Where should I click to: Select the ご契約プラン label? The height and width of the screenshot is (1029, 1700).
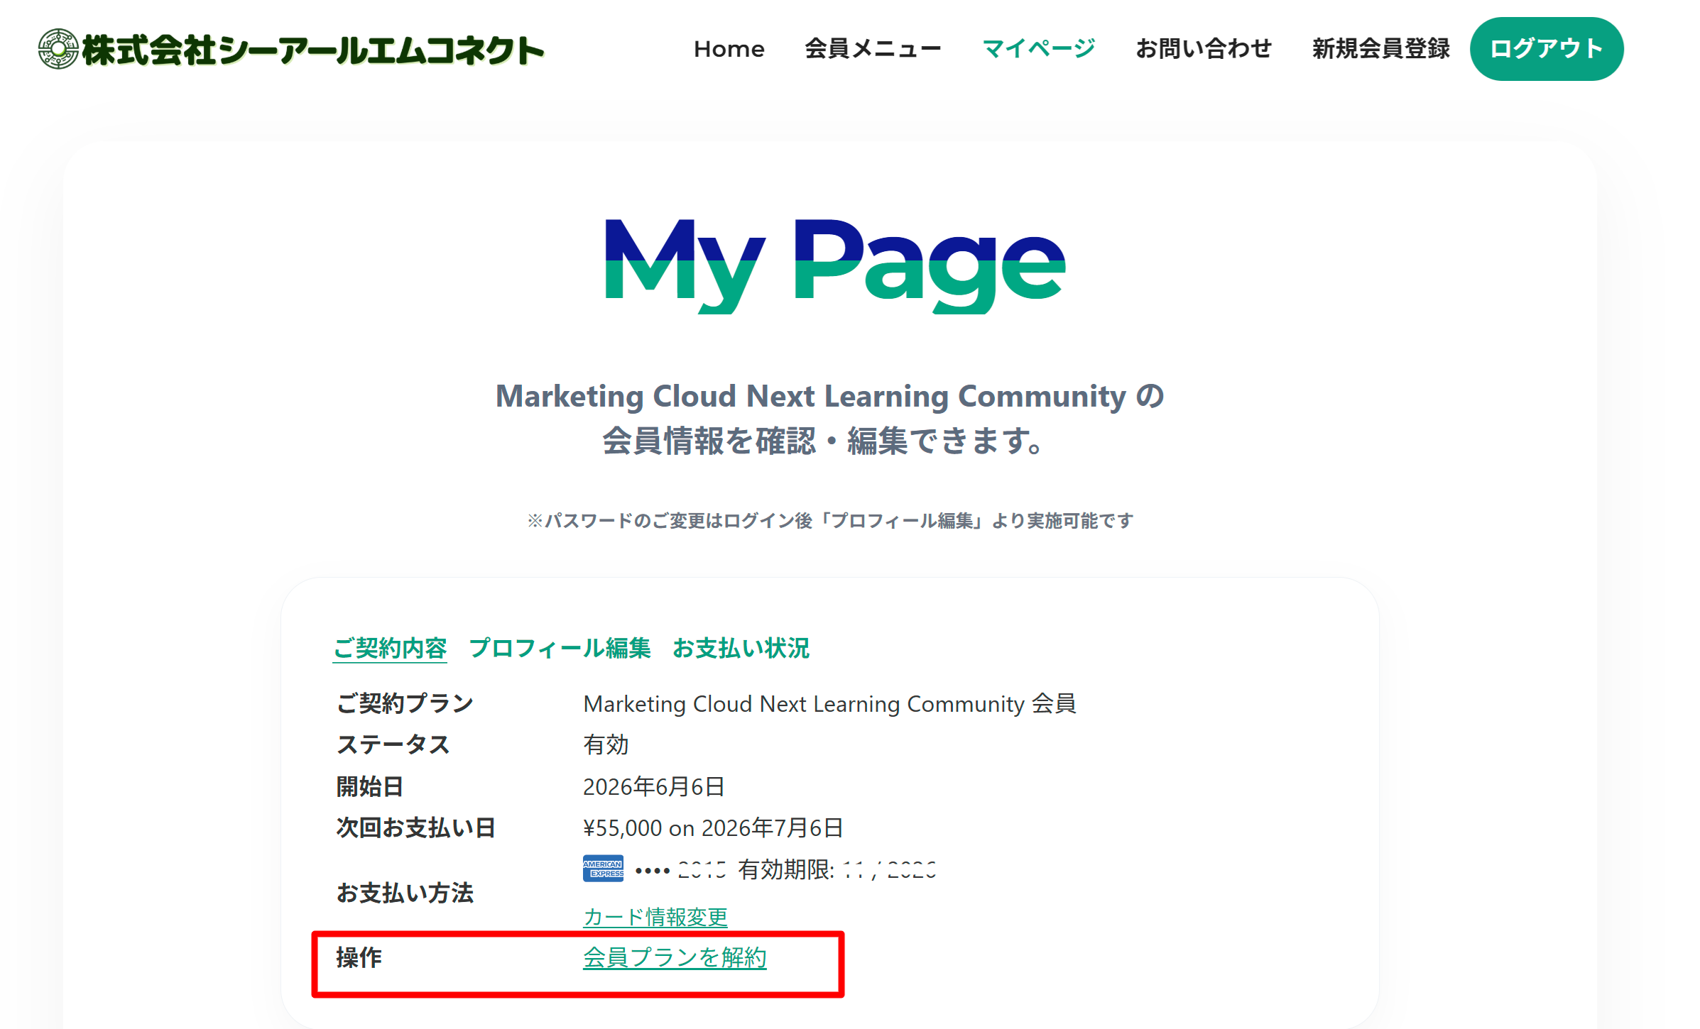[405, 704]
